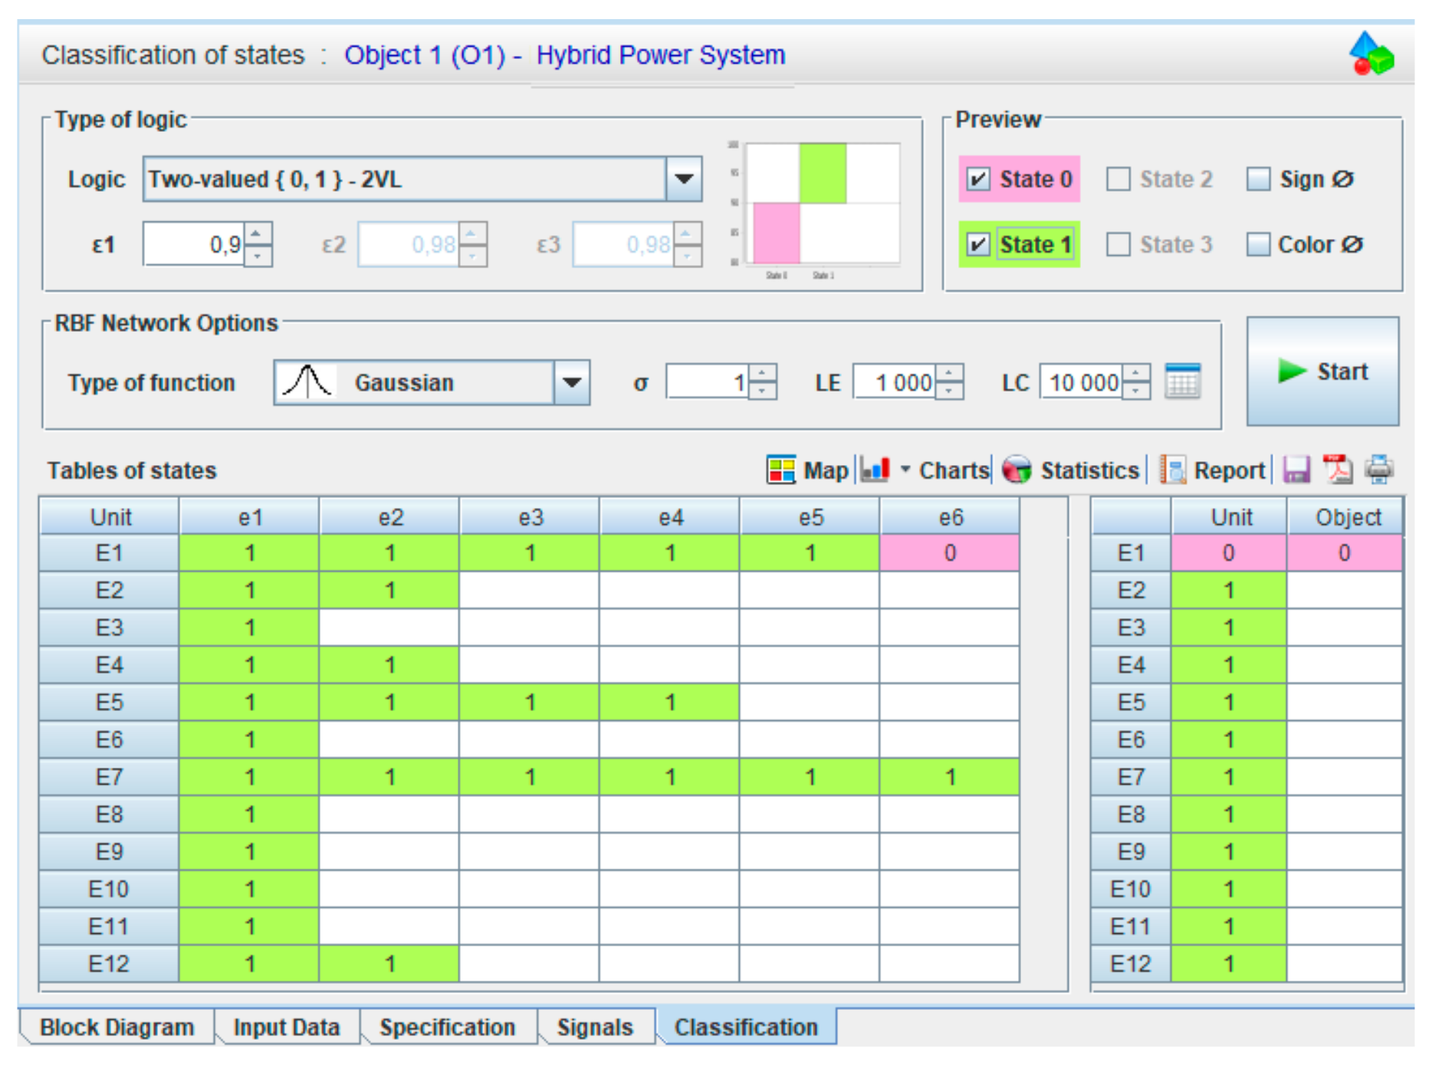The width and height of the screenshot is (1432, 1065).
Task: Open the Map view icon
Action: (x=781, y=470)
